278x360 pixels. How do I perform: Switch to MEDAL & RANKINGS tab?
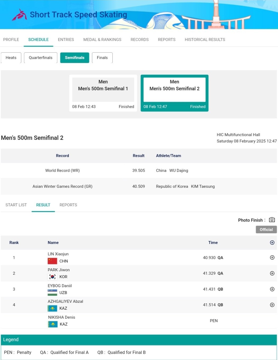(102, 39)
